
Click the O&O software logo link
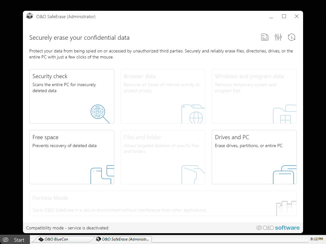coord(278,228)
